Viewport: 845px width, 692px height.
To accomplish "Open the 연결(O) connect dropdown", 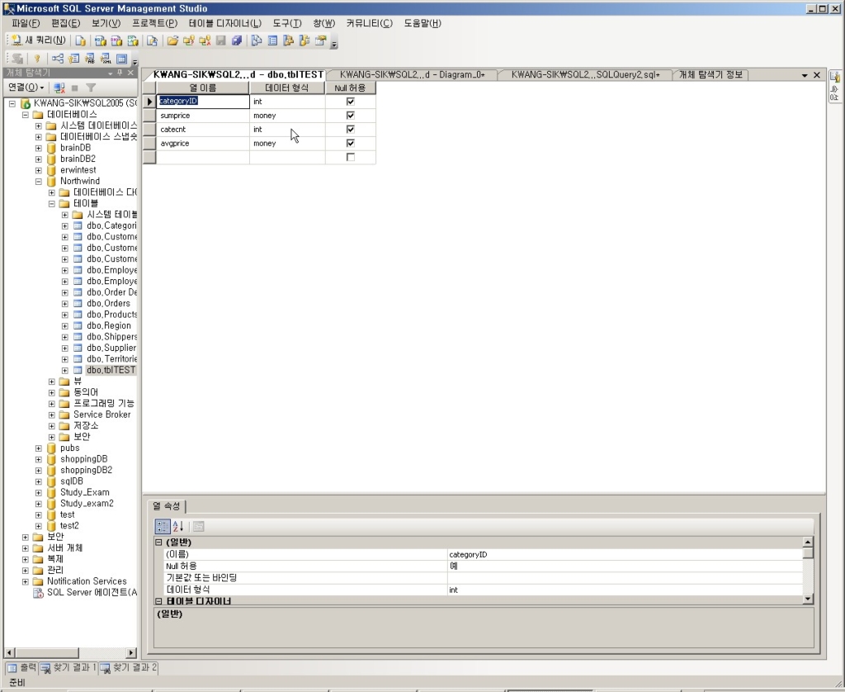I will coord(26,88).
